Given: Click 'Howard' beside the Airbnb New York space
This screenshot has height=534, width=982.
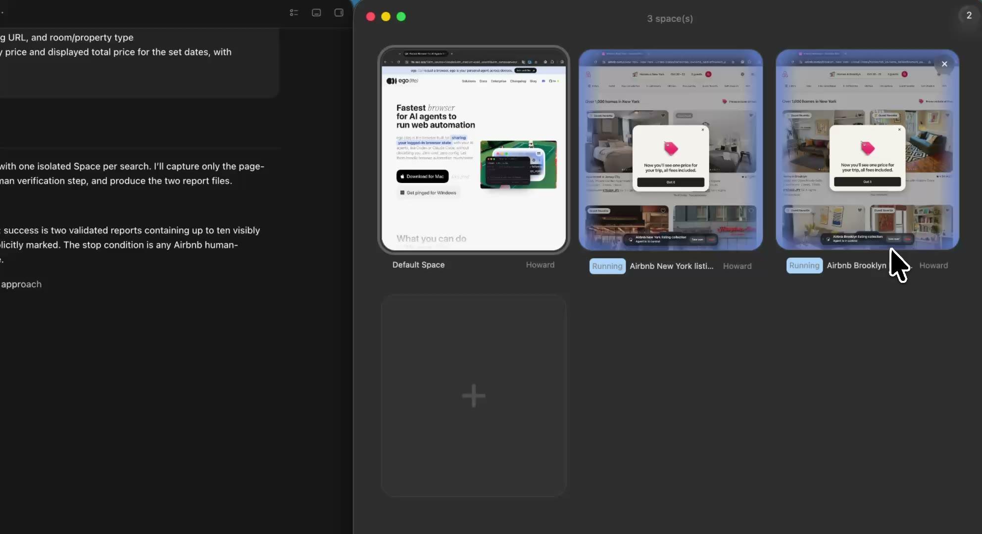Looking at the screenshot, I should pos(737,266).
